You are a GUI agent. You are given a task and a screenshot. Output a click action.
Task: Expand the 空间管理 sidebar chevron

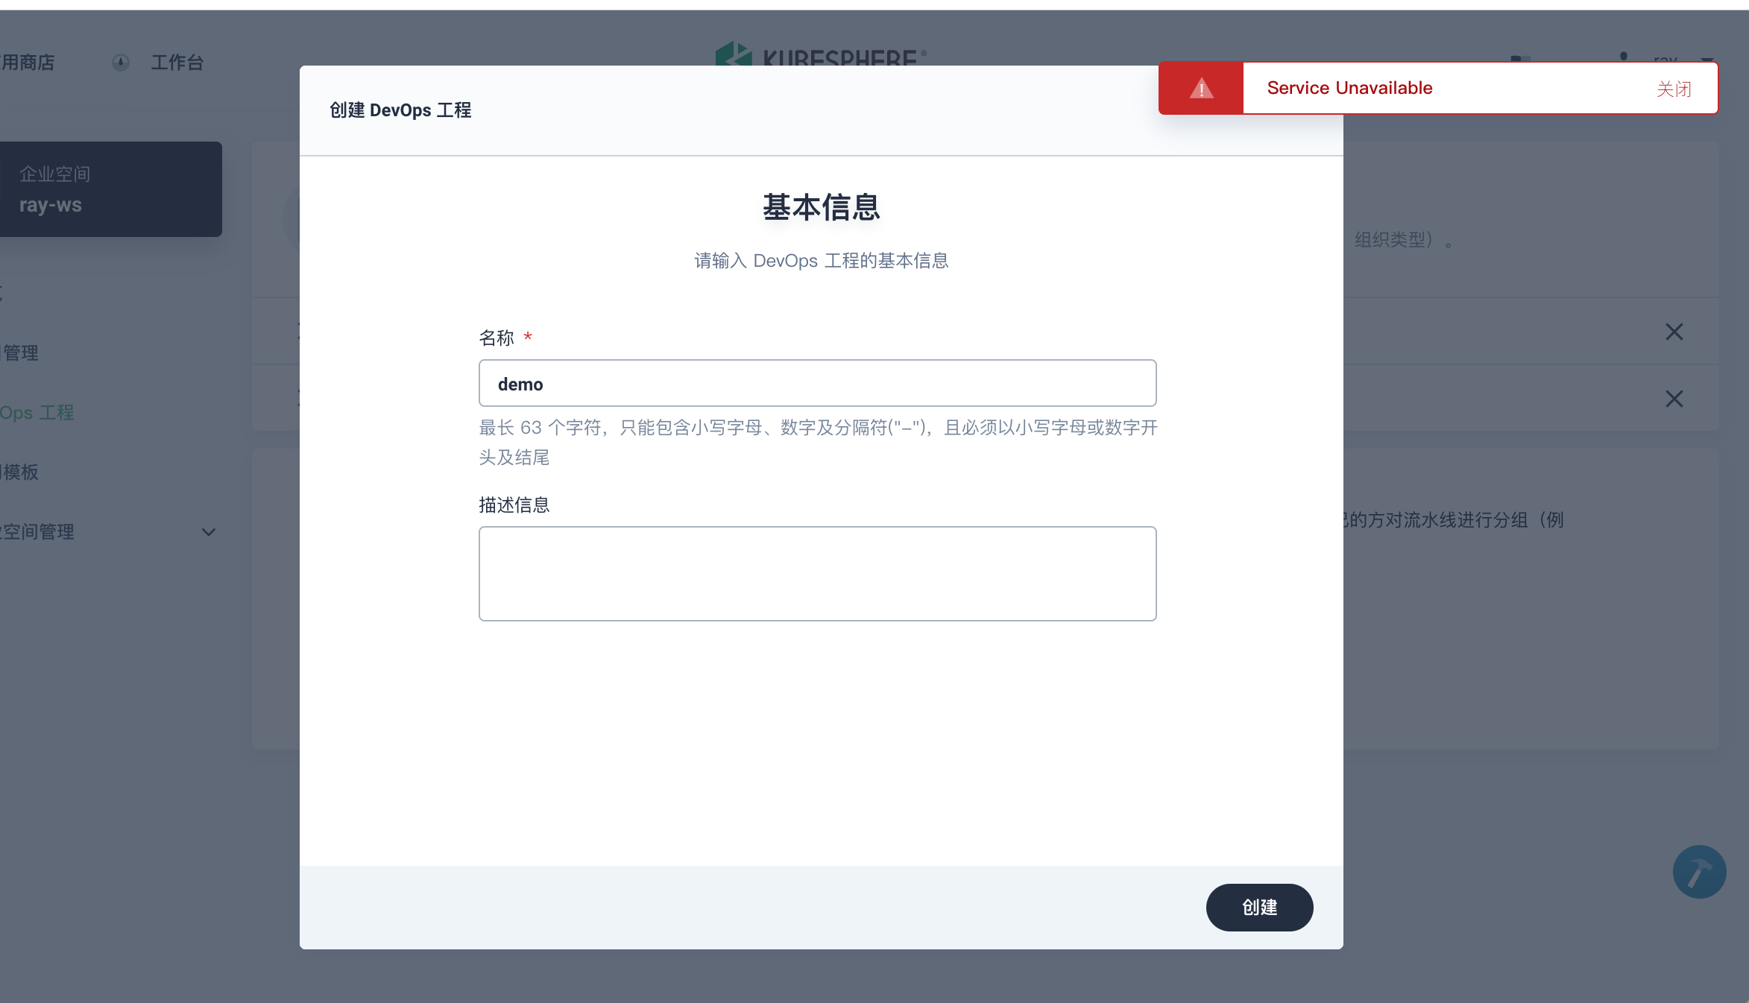[209, 532]
